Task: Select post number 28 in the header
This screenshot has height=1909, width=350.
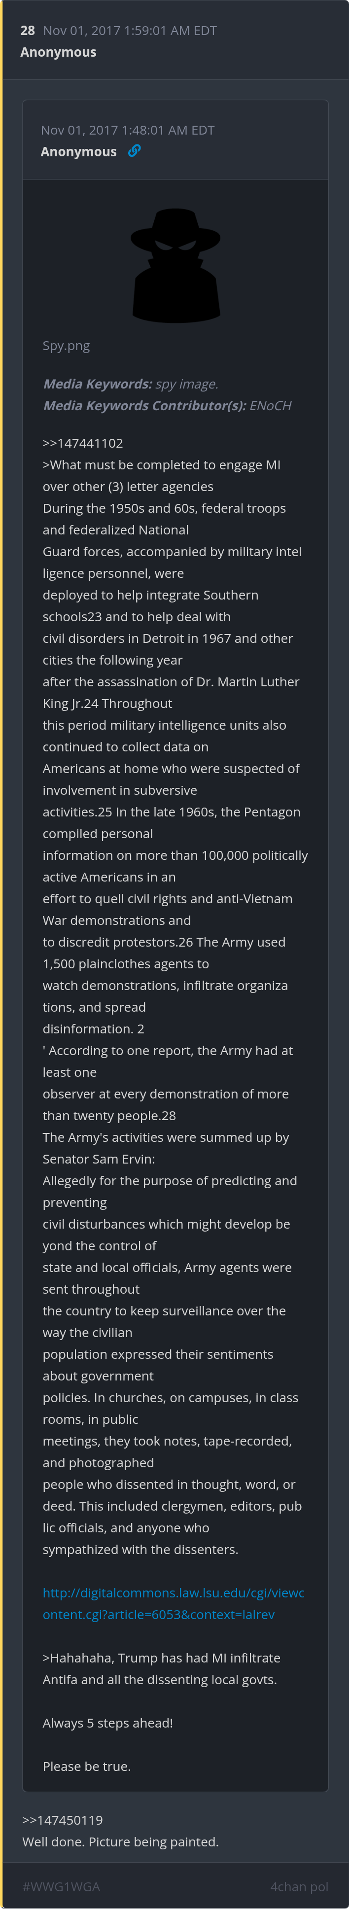Action: tap(28, 31)
